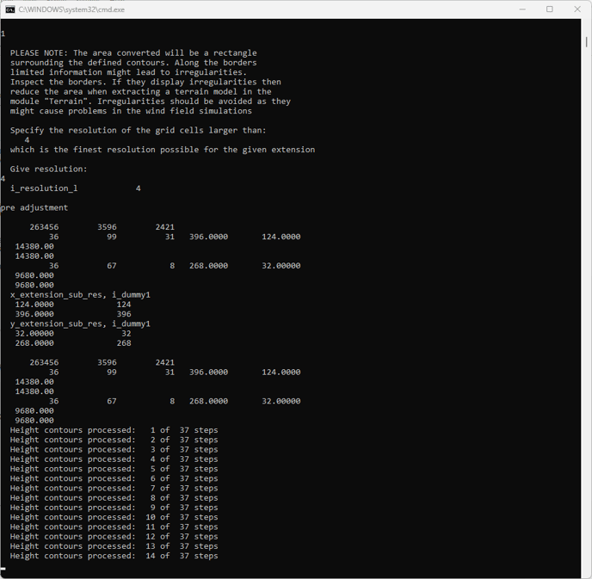Minimize the cmd.exe window
The image size is (592, 579).
pyautogui.click(x=521, y=9)
